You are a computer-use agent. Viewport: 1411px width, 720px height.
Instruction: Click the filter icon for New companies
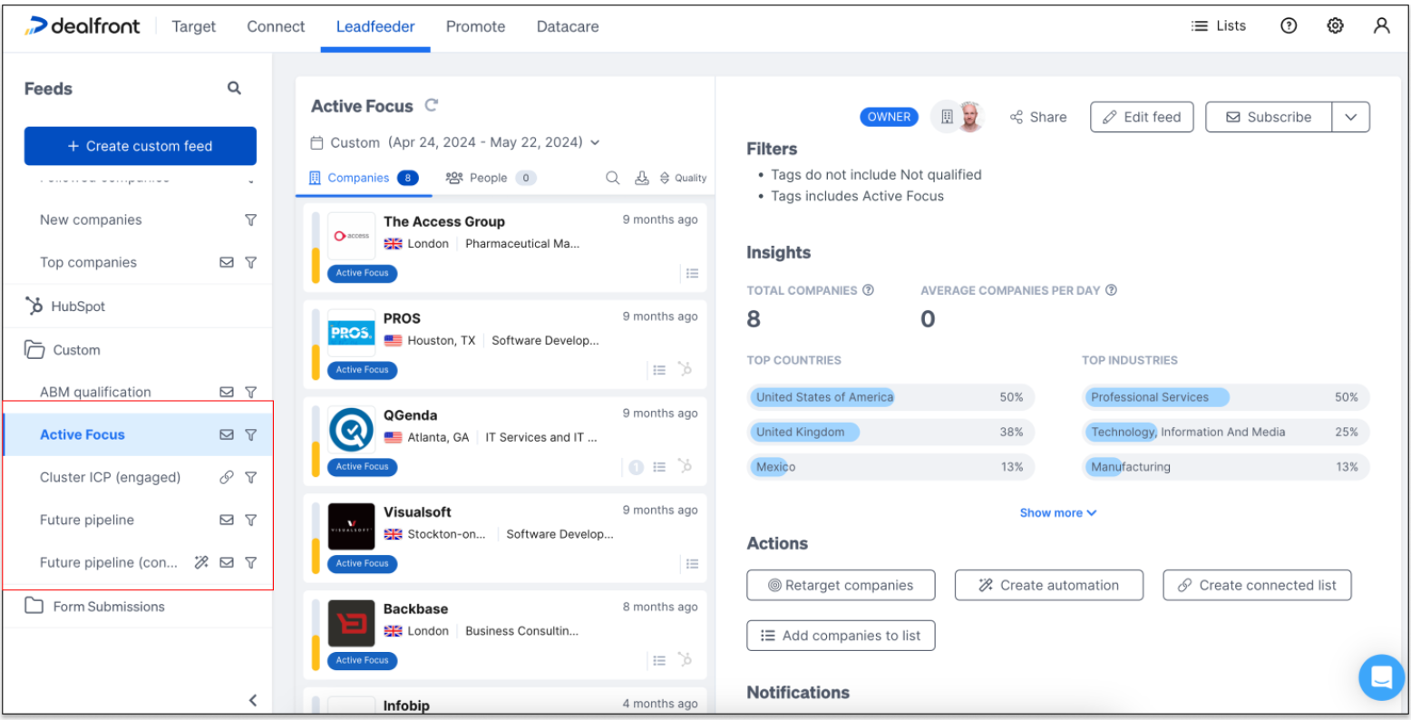[250, 219]
